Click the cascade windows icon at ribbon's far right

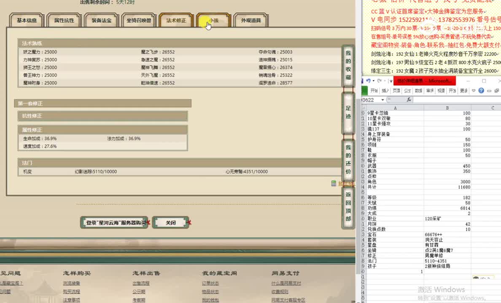tap(497, 91)
